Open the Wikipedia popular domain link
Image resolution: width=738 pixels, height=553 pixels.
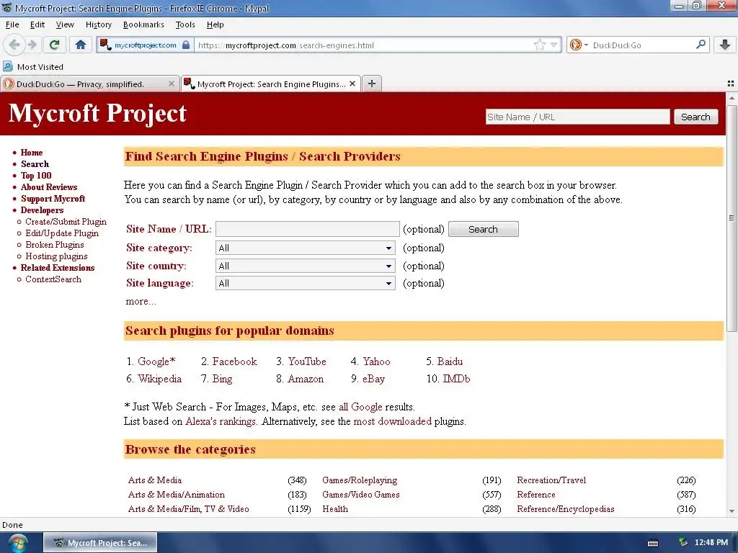pyautogui.click(x=159, y=379)
